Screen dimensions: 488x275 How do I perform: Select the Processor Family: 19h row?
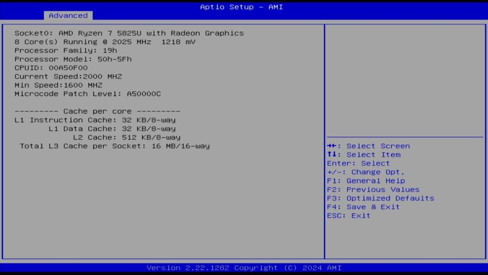[66, 51]
